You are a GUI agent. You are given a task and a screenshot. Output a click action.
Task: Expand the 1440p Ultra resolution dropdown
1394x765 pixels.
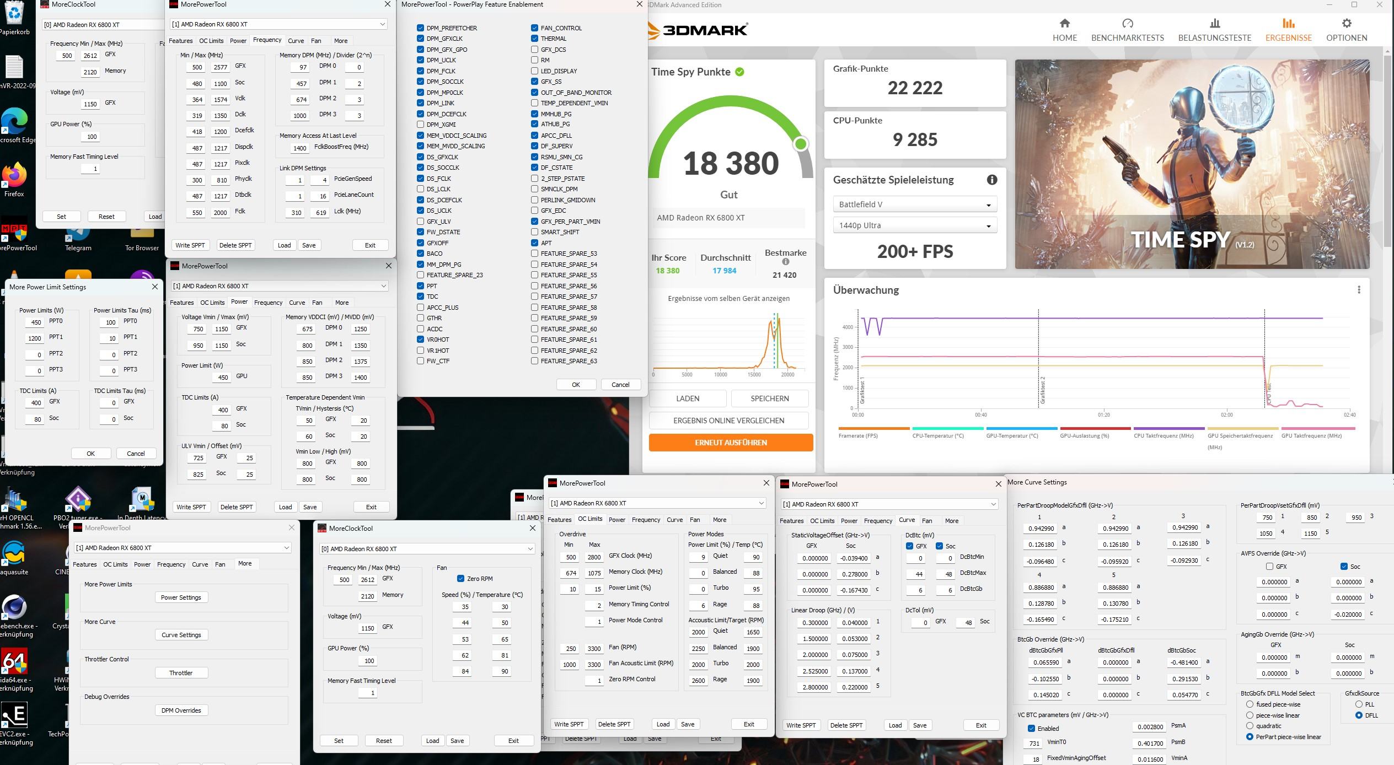click(915, 225)
